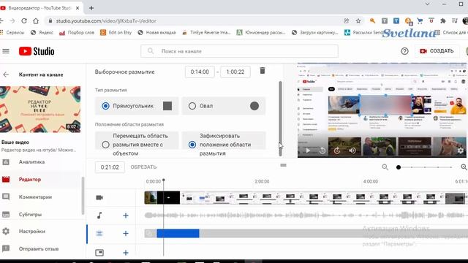Edit the blur start time 0:14:00

click(x=200, y=72)
